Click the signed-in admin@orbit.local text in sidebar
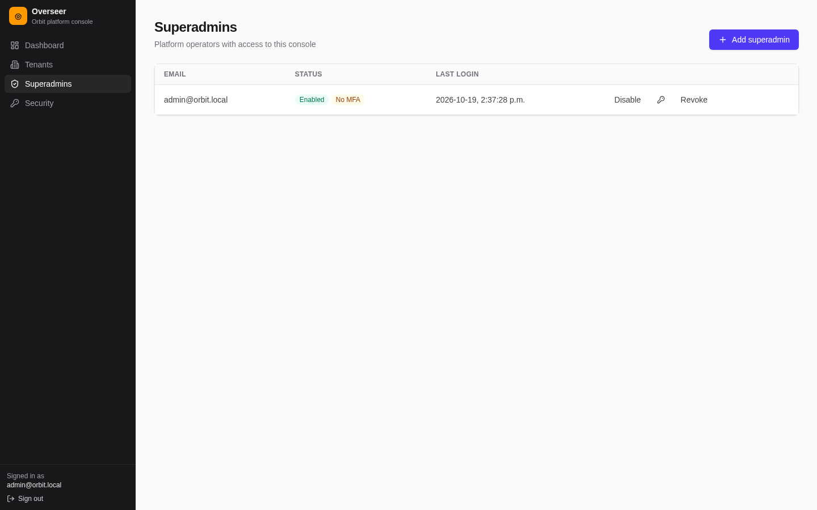The image size is (817, 510). (x=34, y=485)
